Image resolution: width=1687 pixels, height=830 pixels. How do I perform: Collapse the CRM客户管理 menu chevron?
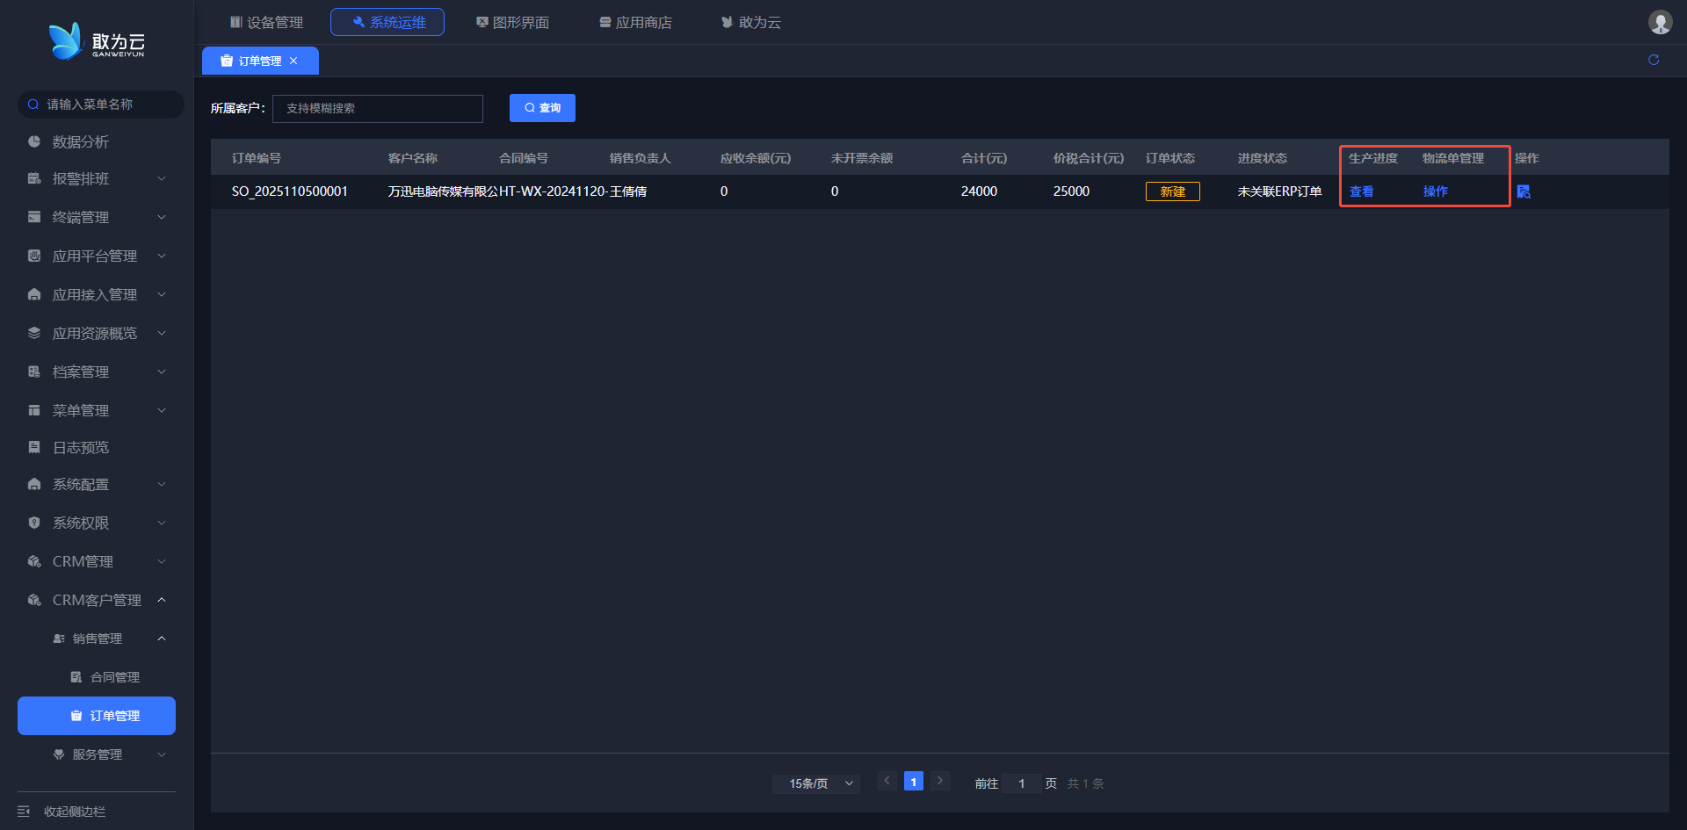coord(162,600)
